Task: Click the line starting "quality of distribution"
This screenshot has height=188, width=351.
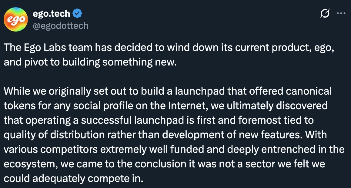Action: (165, 135)
